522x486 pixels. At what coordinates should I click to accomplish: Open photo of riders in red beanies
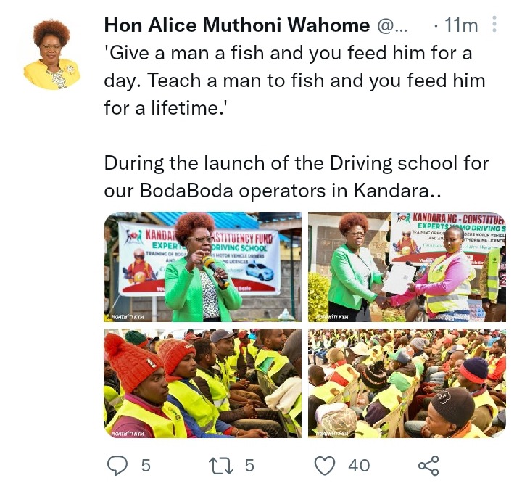point(203,383)
